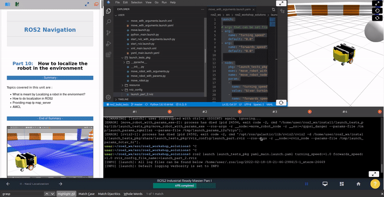Open the Go menu
The image size is (384, 197).
[x=156, y=2]
